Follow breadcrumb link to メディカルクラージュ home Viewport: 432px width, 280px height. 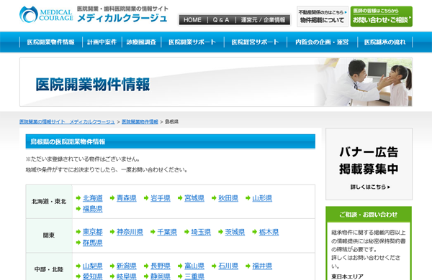click(x=67, y=122)
